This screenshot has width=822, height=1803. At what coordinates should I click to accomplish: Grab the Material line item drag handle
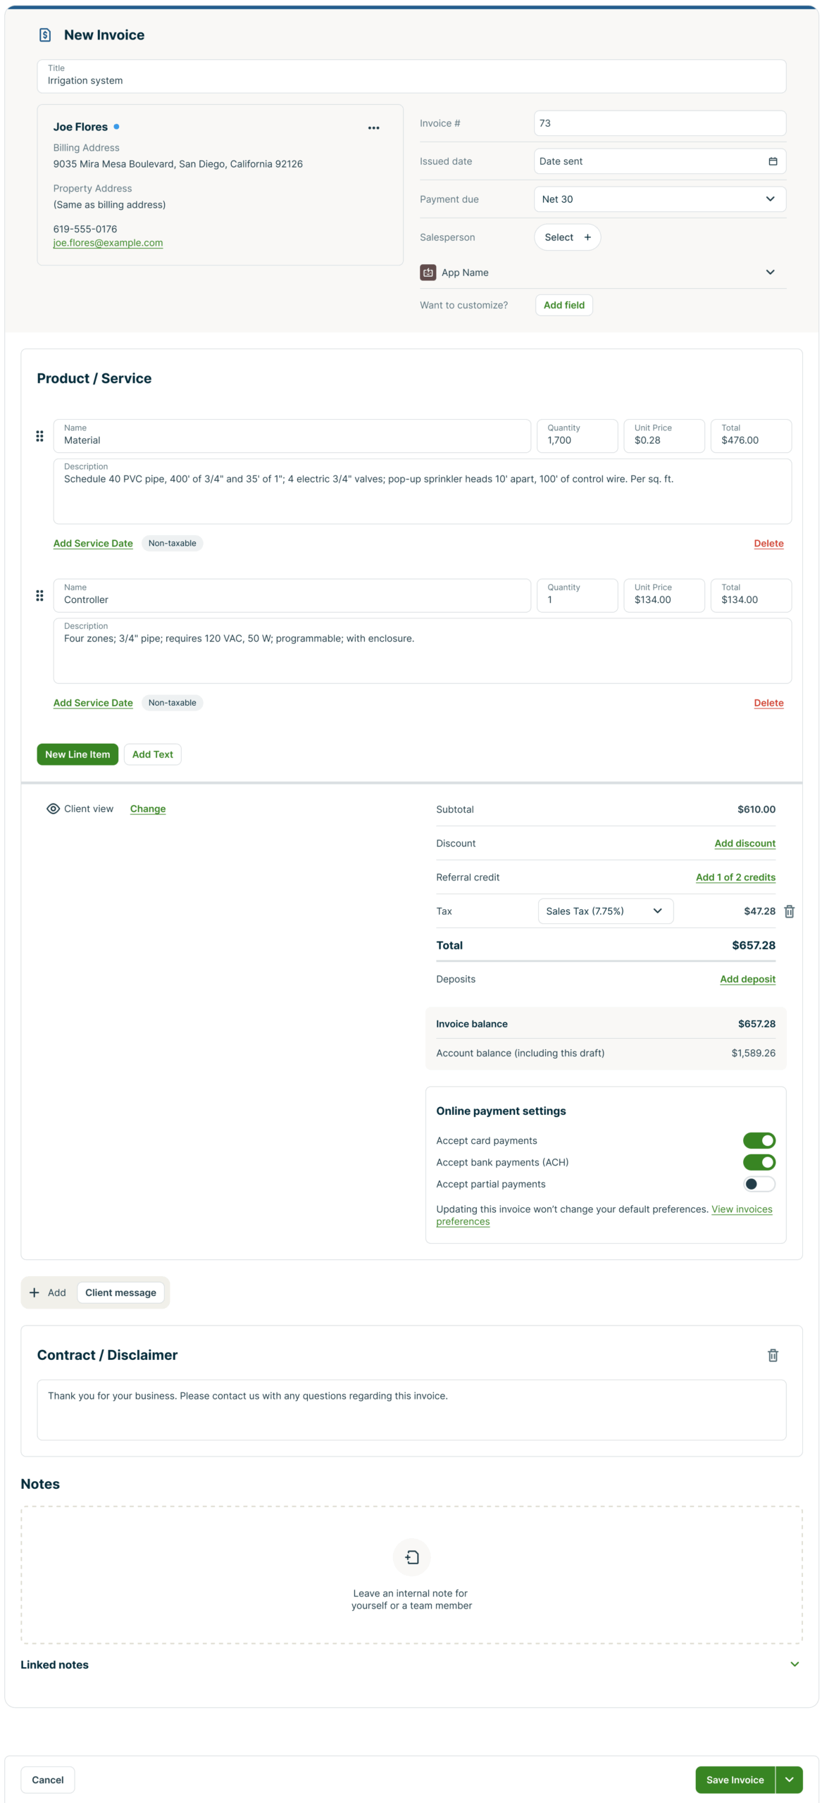point(39,436)
